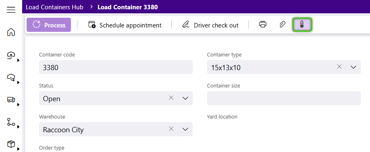Open the truck shipping sidebar icon
The image size is (370, 152).
pos(11,100)
